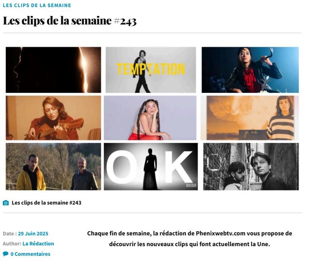This screenshot has width=315, height=261.
Task: Select the woman playing guitar thumbnail
Action: coord(53,118)
